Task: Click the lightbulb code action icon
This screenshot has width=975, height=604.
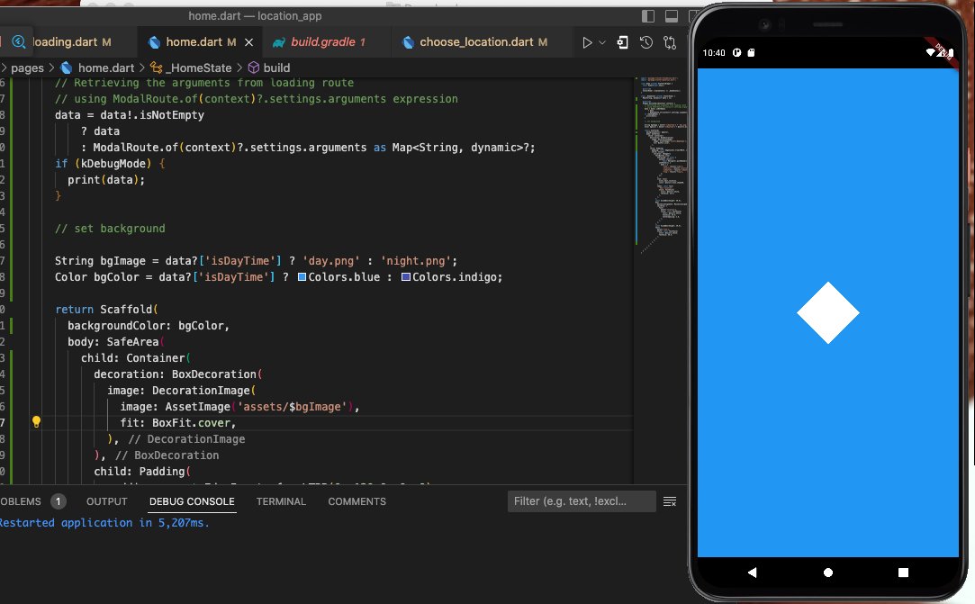Action: coord(36,422)
